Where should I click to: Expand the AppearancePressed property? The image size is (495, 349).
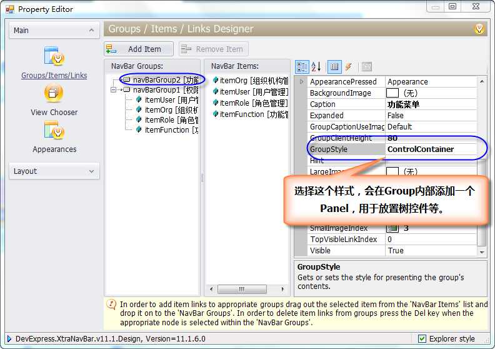point(301,81)
